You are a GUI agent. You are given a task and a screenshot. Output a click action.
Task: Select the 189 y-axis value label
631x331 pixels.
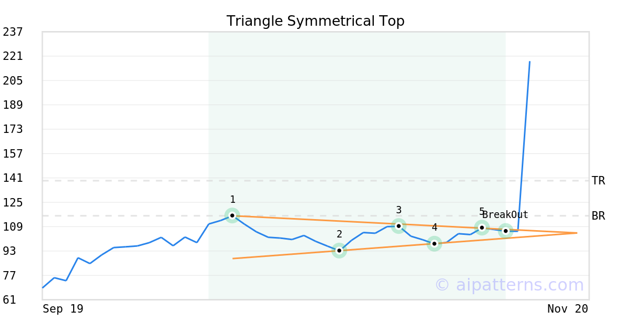coord(13,105)
